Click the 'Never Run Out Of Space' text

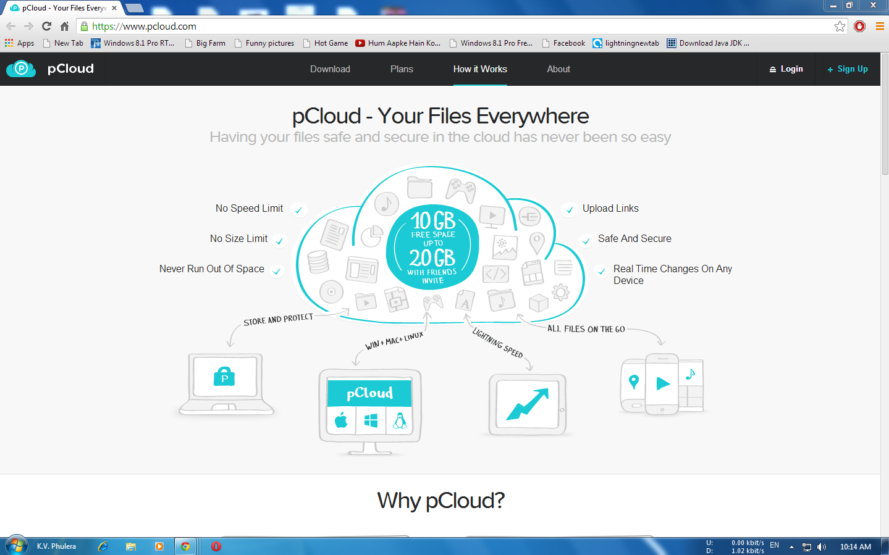click(x=212, y=269)
